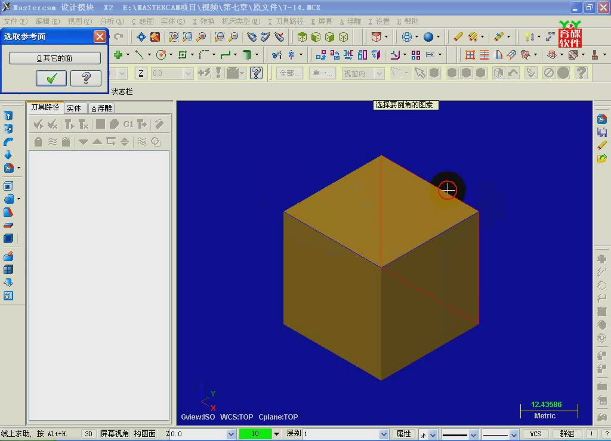Select the fillet entities tool icon
Screen dimensions: 611x441
204,55
